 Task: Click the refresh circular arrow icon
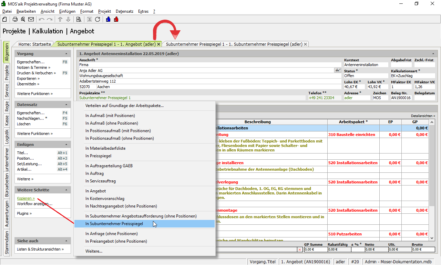coord(98,19)
